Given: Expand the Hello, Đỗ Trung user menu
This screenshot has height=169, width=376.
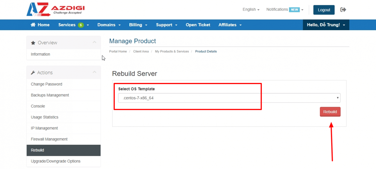Looking at the screenshot, I should (x=326, y=25).
